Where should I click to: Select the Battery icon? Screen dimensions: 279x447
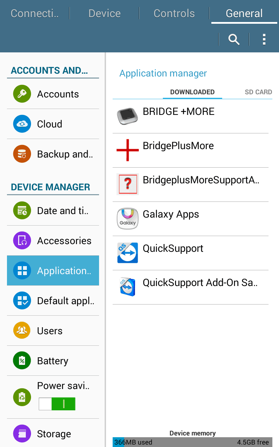click(x=22, y=360)
